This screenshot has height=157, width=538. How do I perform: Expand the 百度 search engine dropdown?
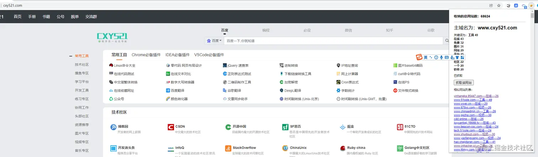[x=214, y=41]
